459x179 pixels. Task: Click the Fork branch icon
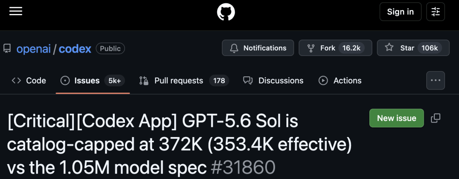coord(311,48)
